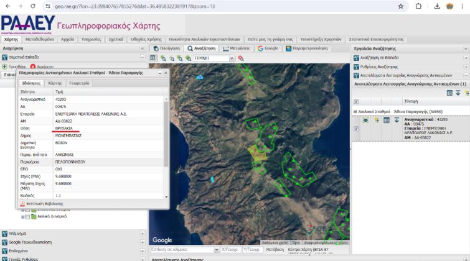Click the results toolbar table icon
This screenshot has height=261, width=470.
coord(449,93)
